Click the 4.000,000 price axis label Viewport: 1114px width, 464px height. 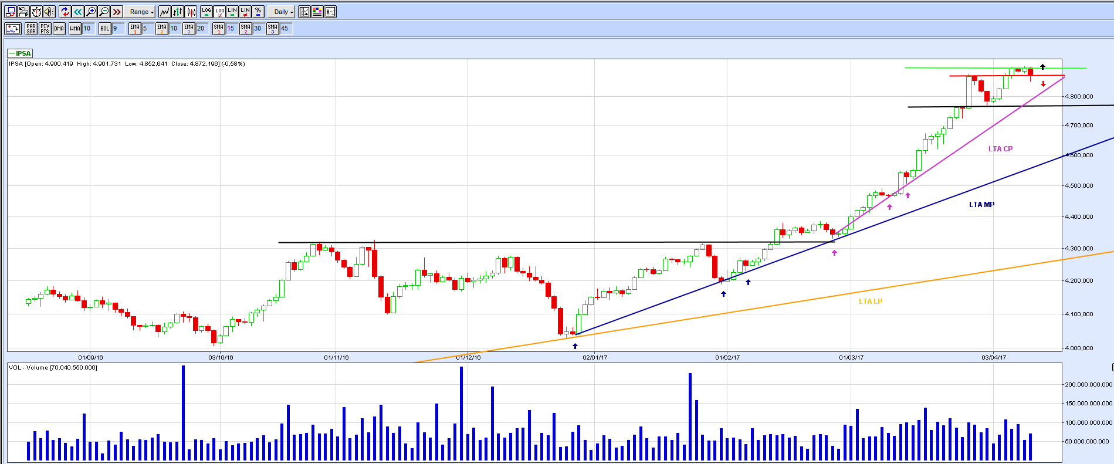(x=1079, y=348)
